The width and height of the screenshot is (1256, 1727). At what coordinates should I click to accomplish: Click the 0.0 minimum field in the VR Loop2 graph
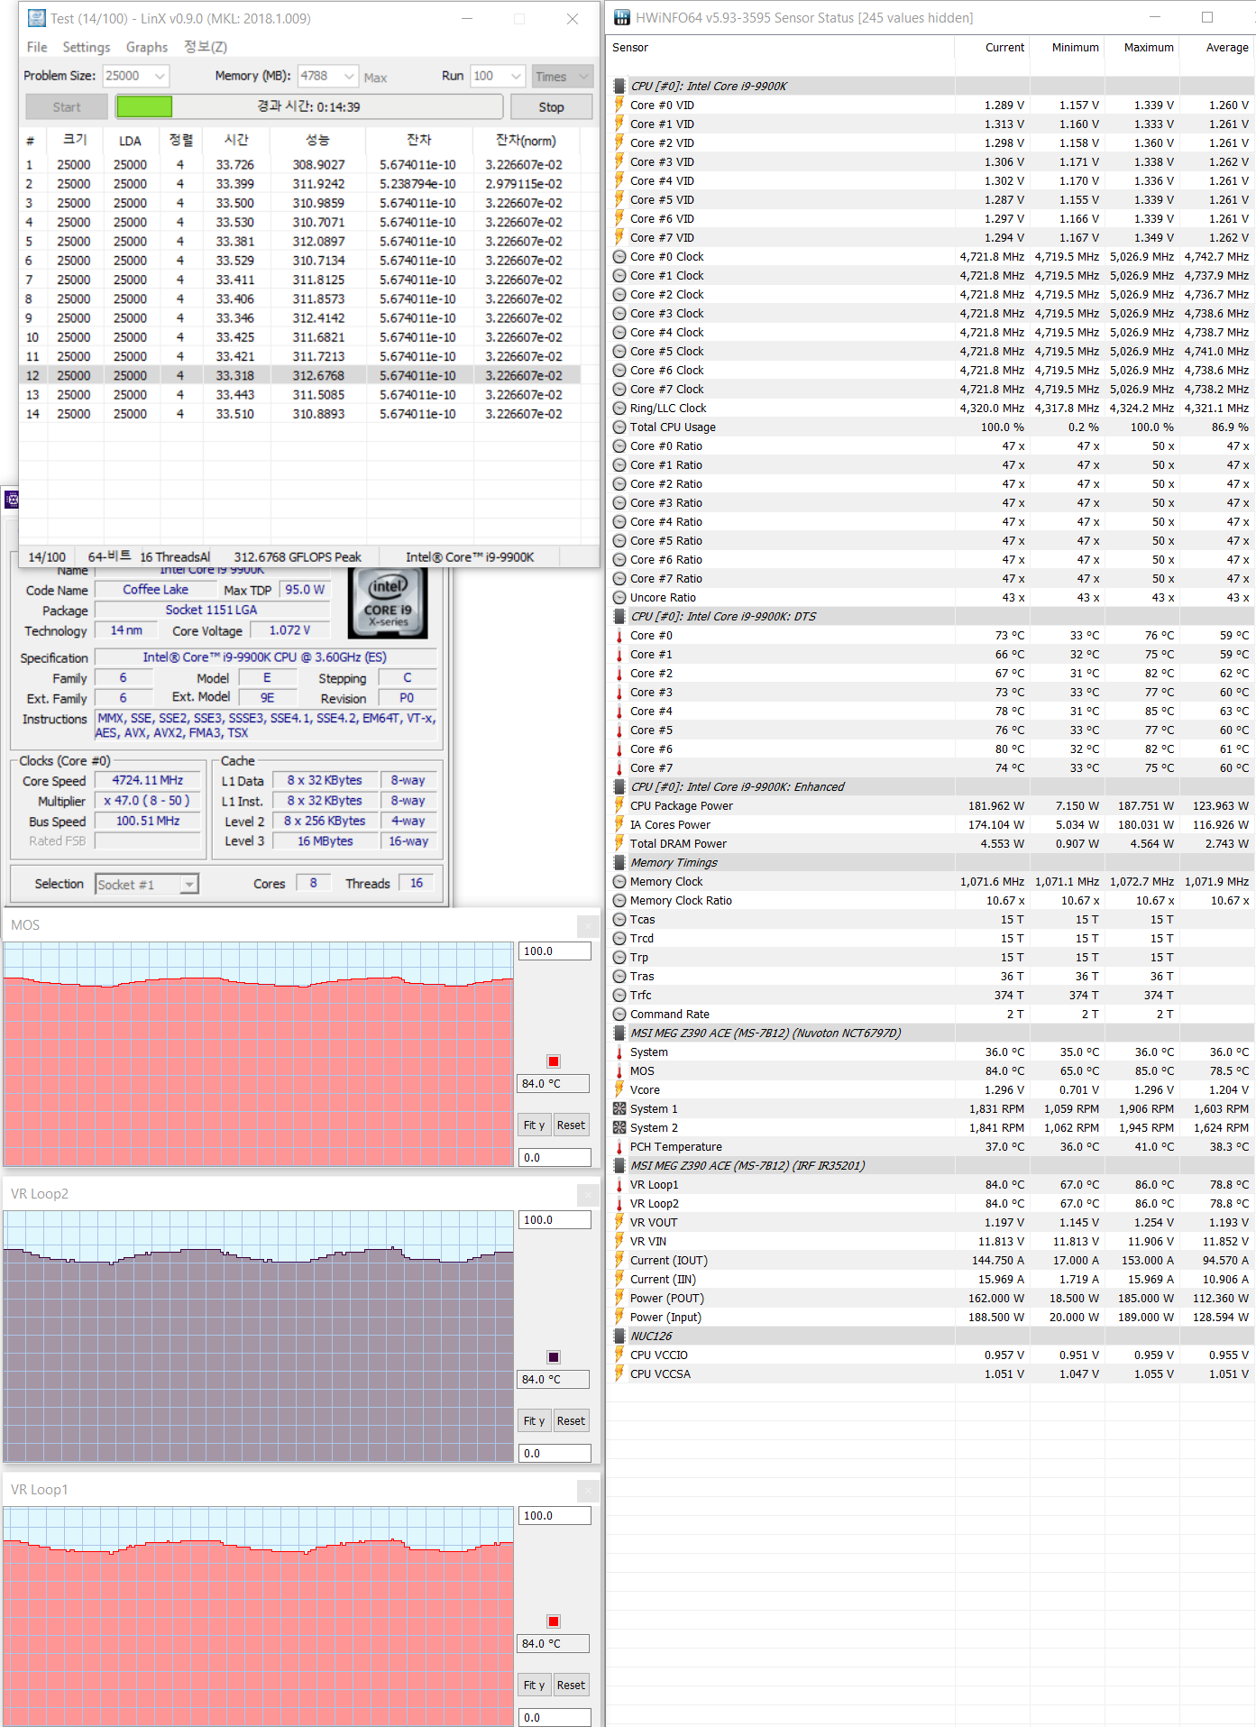[x=555, y=1454]
